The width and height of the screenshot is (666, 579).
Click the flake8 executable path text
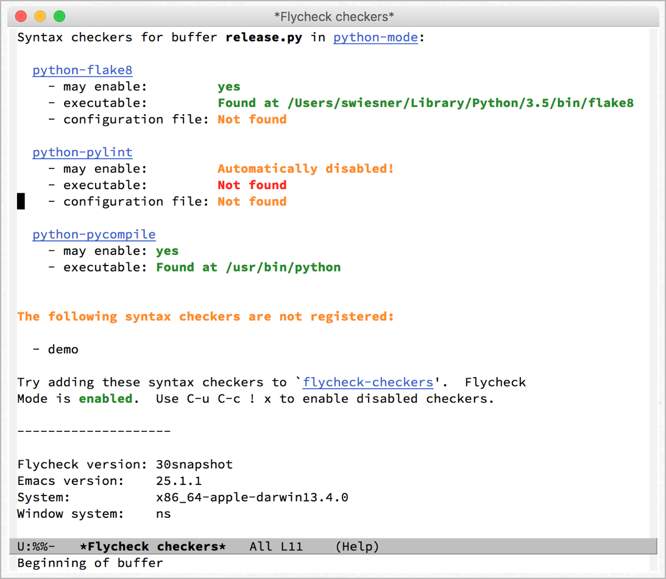[460, 103]
